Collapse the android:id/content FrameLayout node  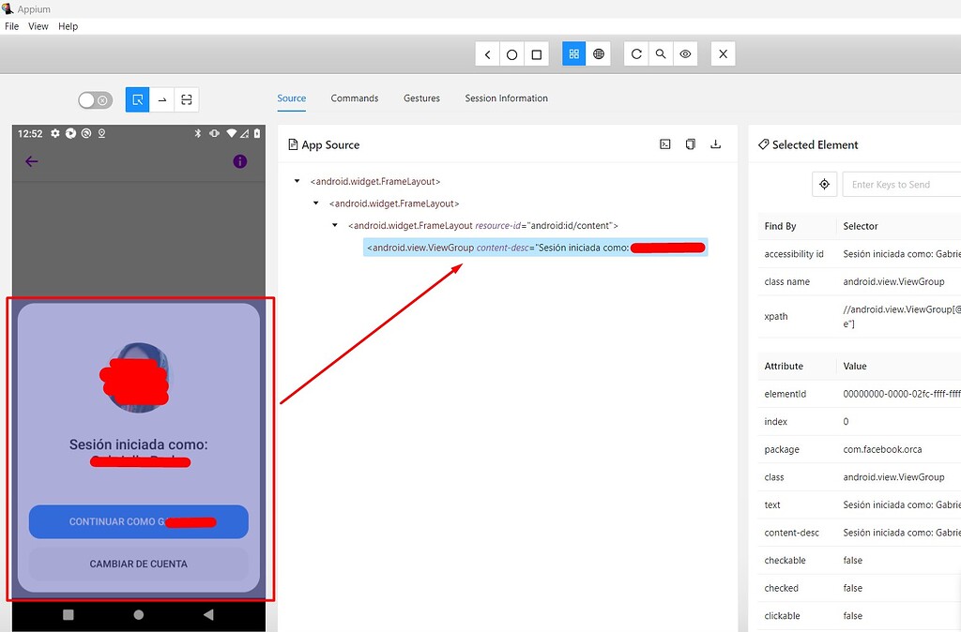coord(334,225)
